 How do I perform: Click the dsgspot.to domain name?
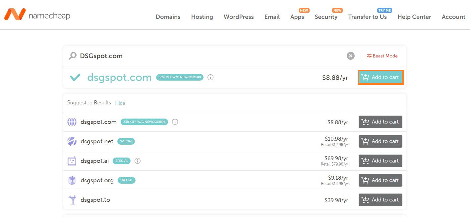(95, 200)
